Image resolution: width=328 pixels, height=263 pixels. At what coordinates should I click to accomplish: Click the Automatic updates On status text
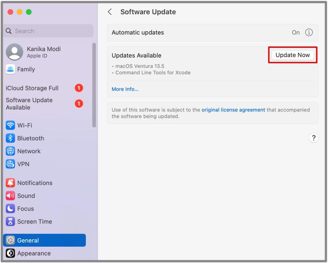click(296, 32)
